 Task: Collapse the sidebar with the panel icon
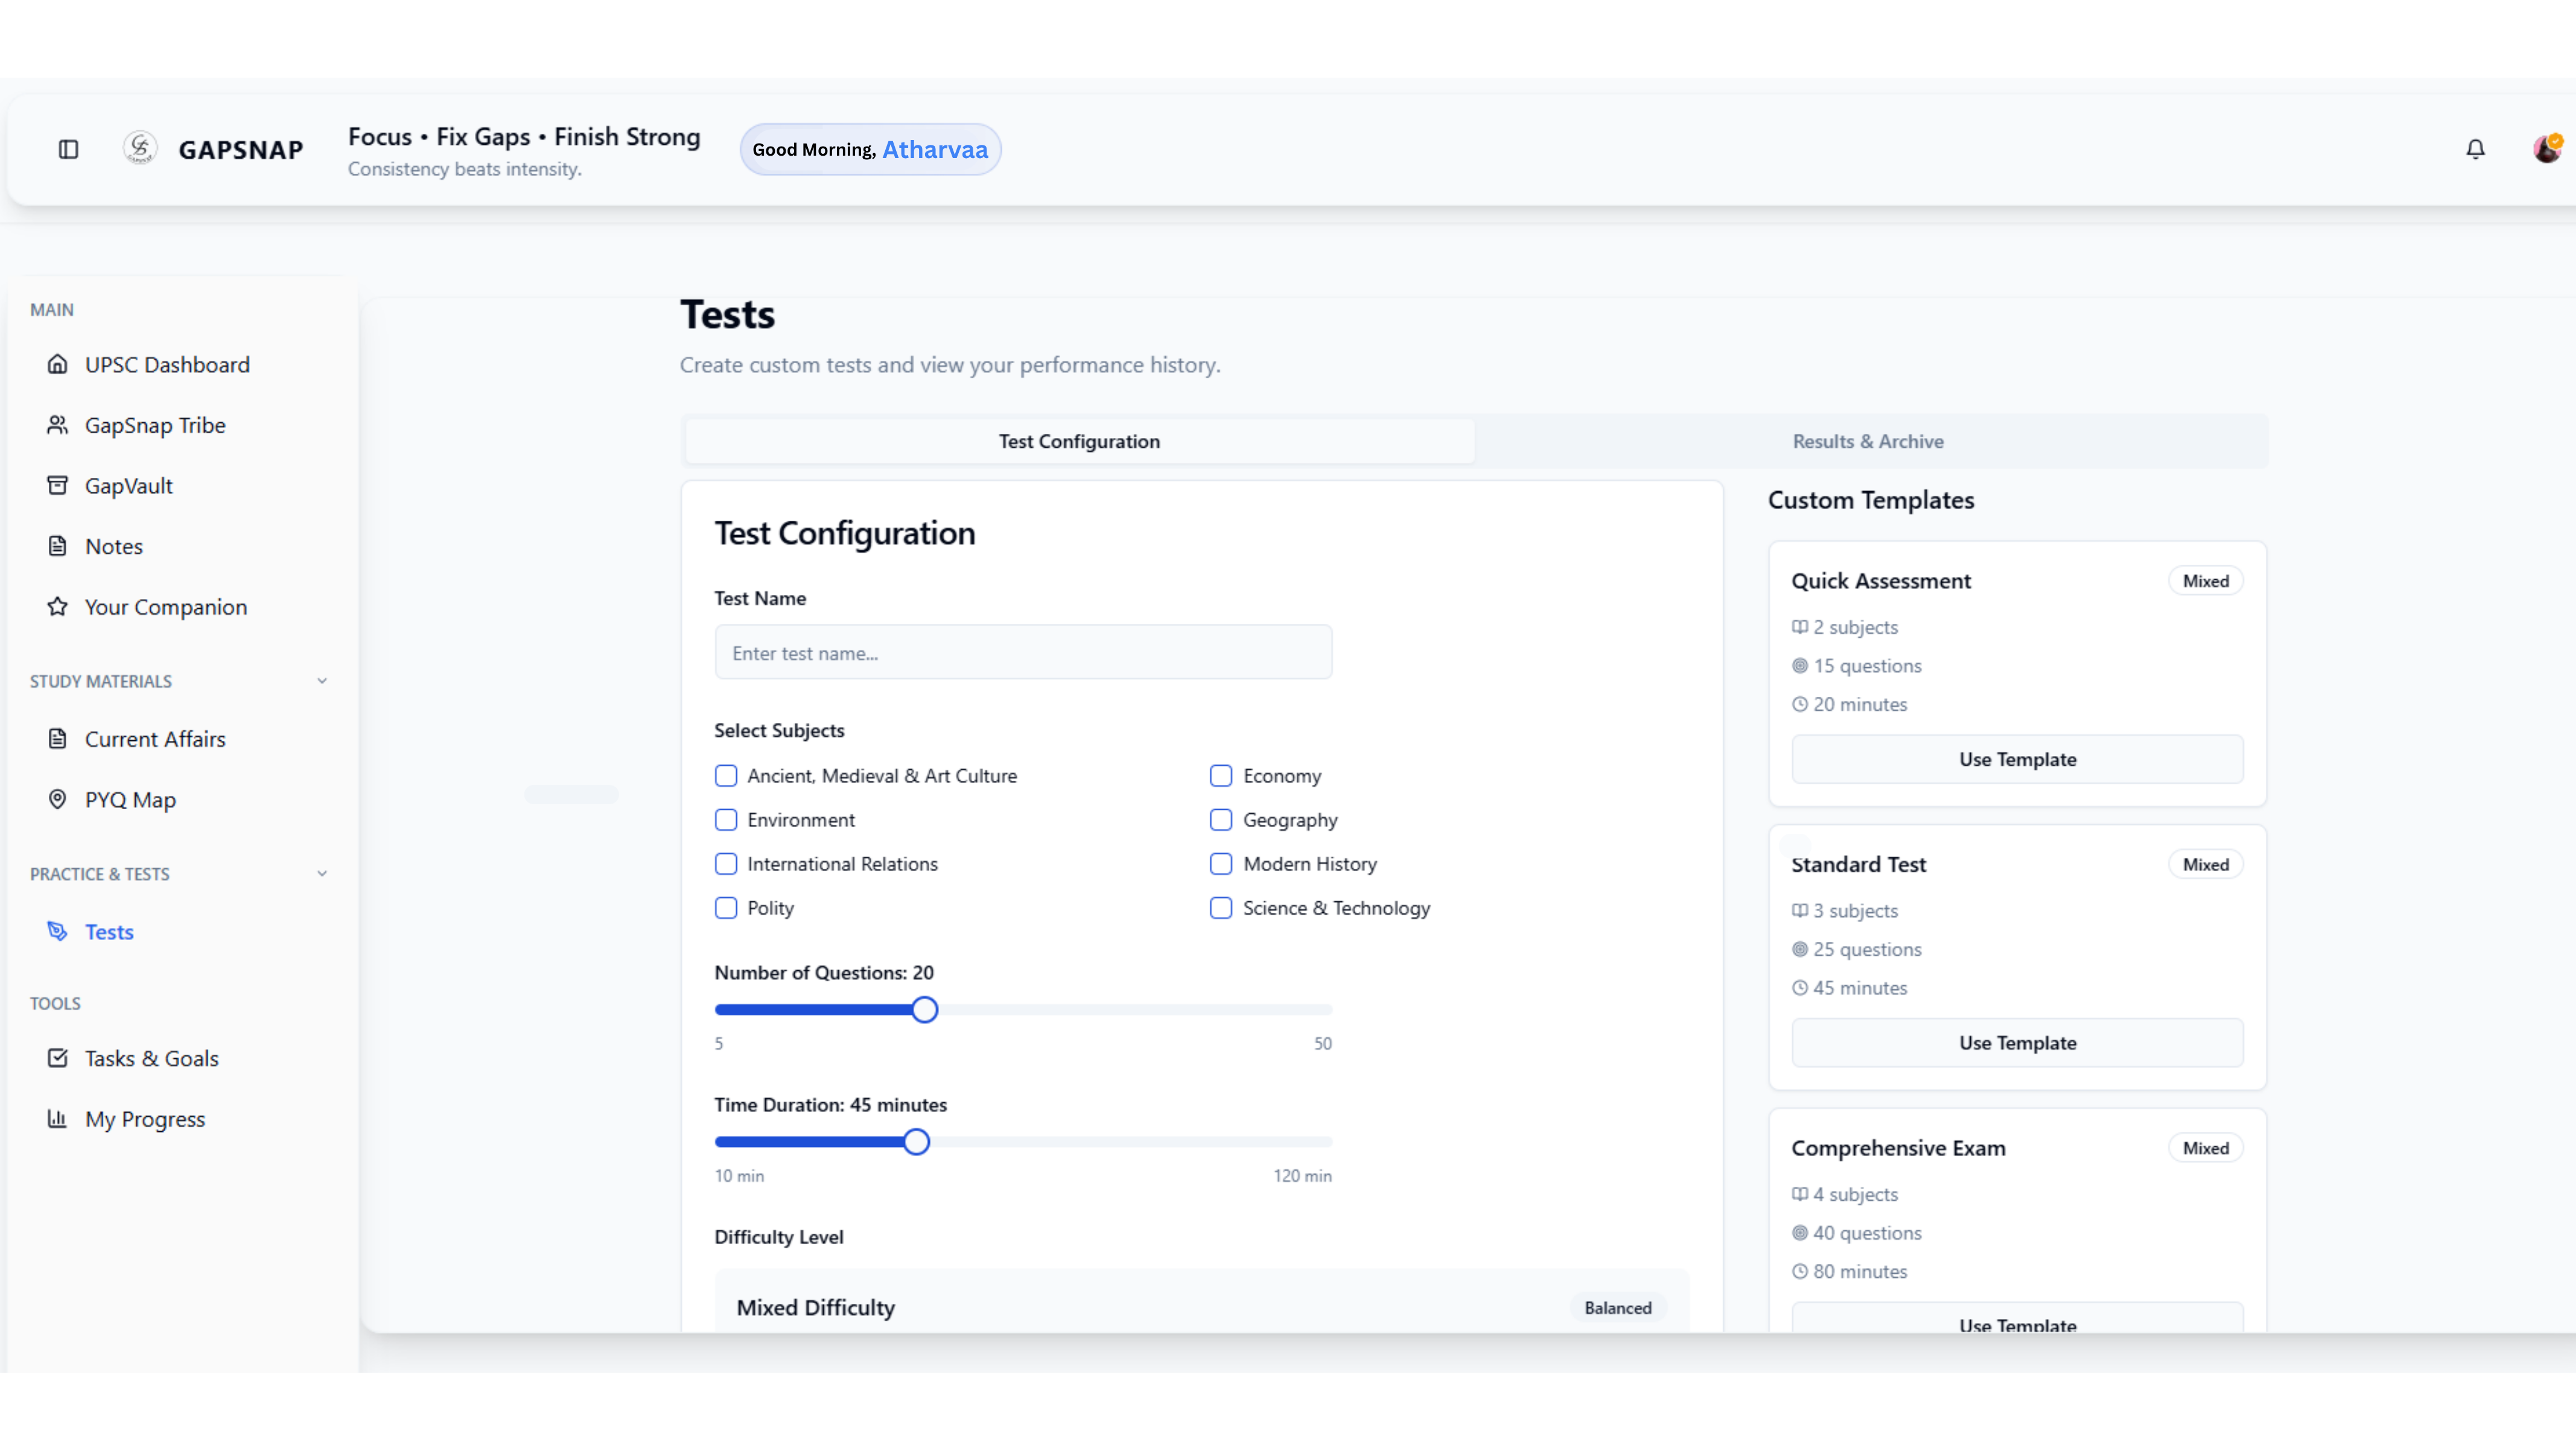(x=68, y=148)
